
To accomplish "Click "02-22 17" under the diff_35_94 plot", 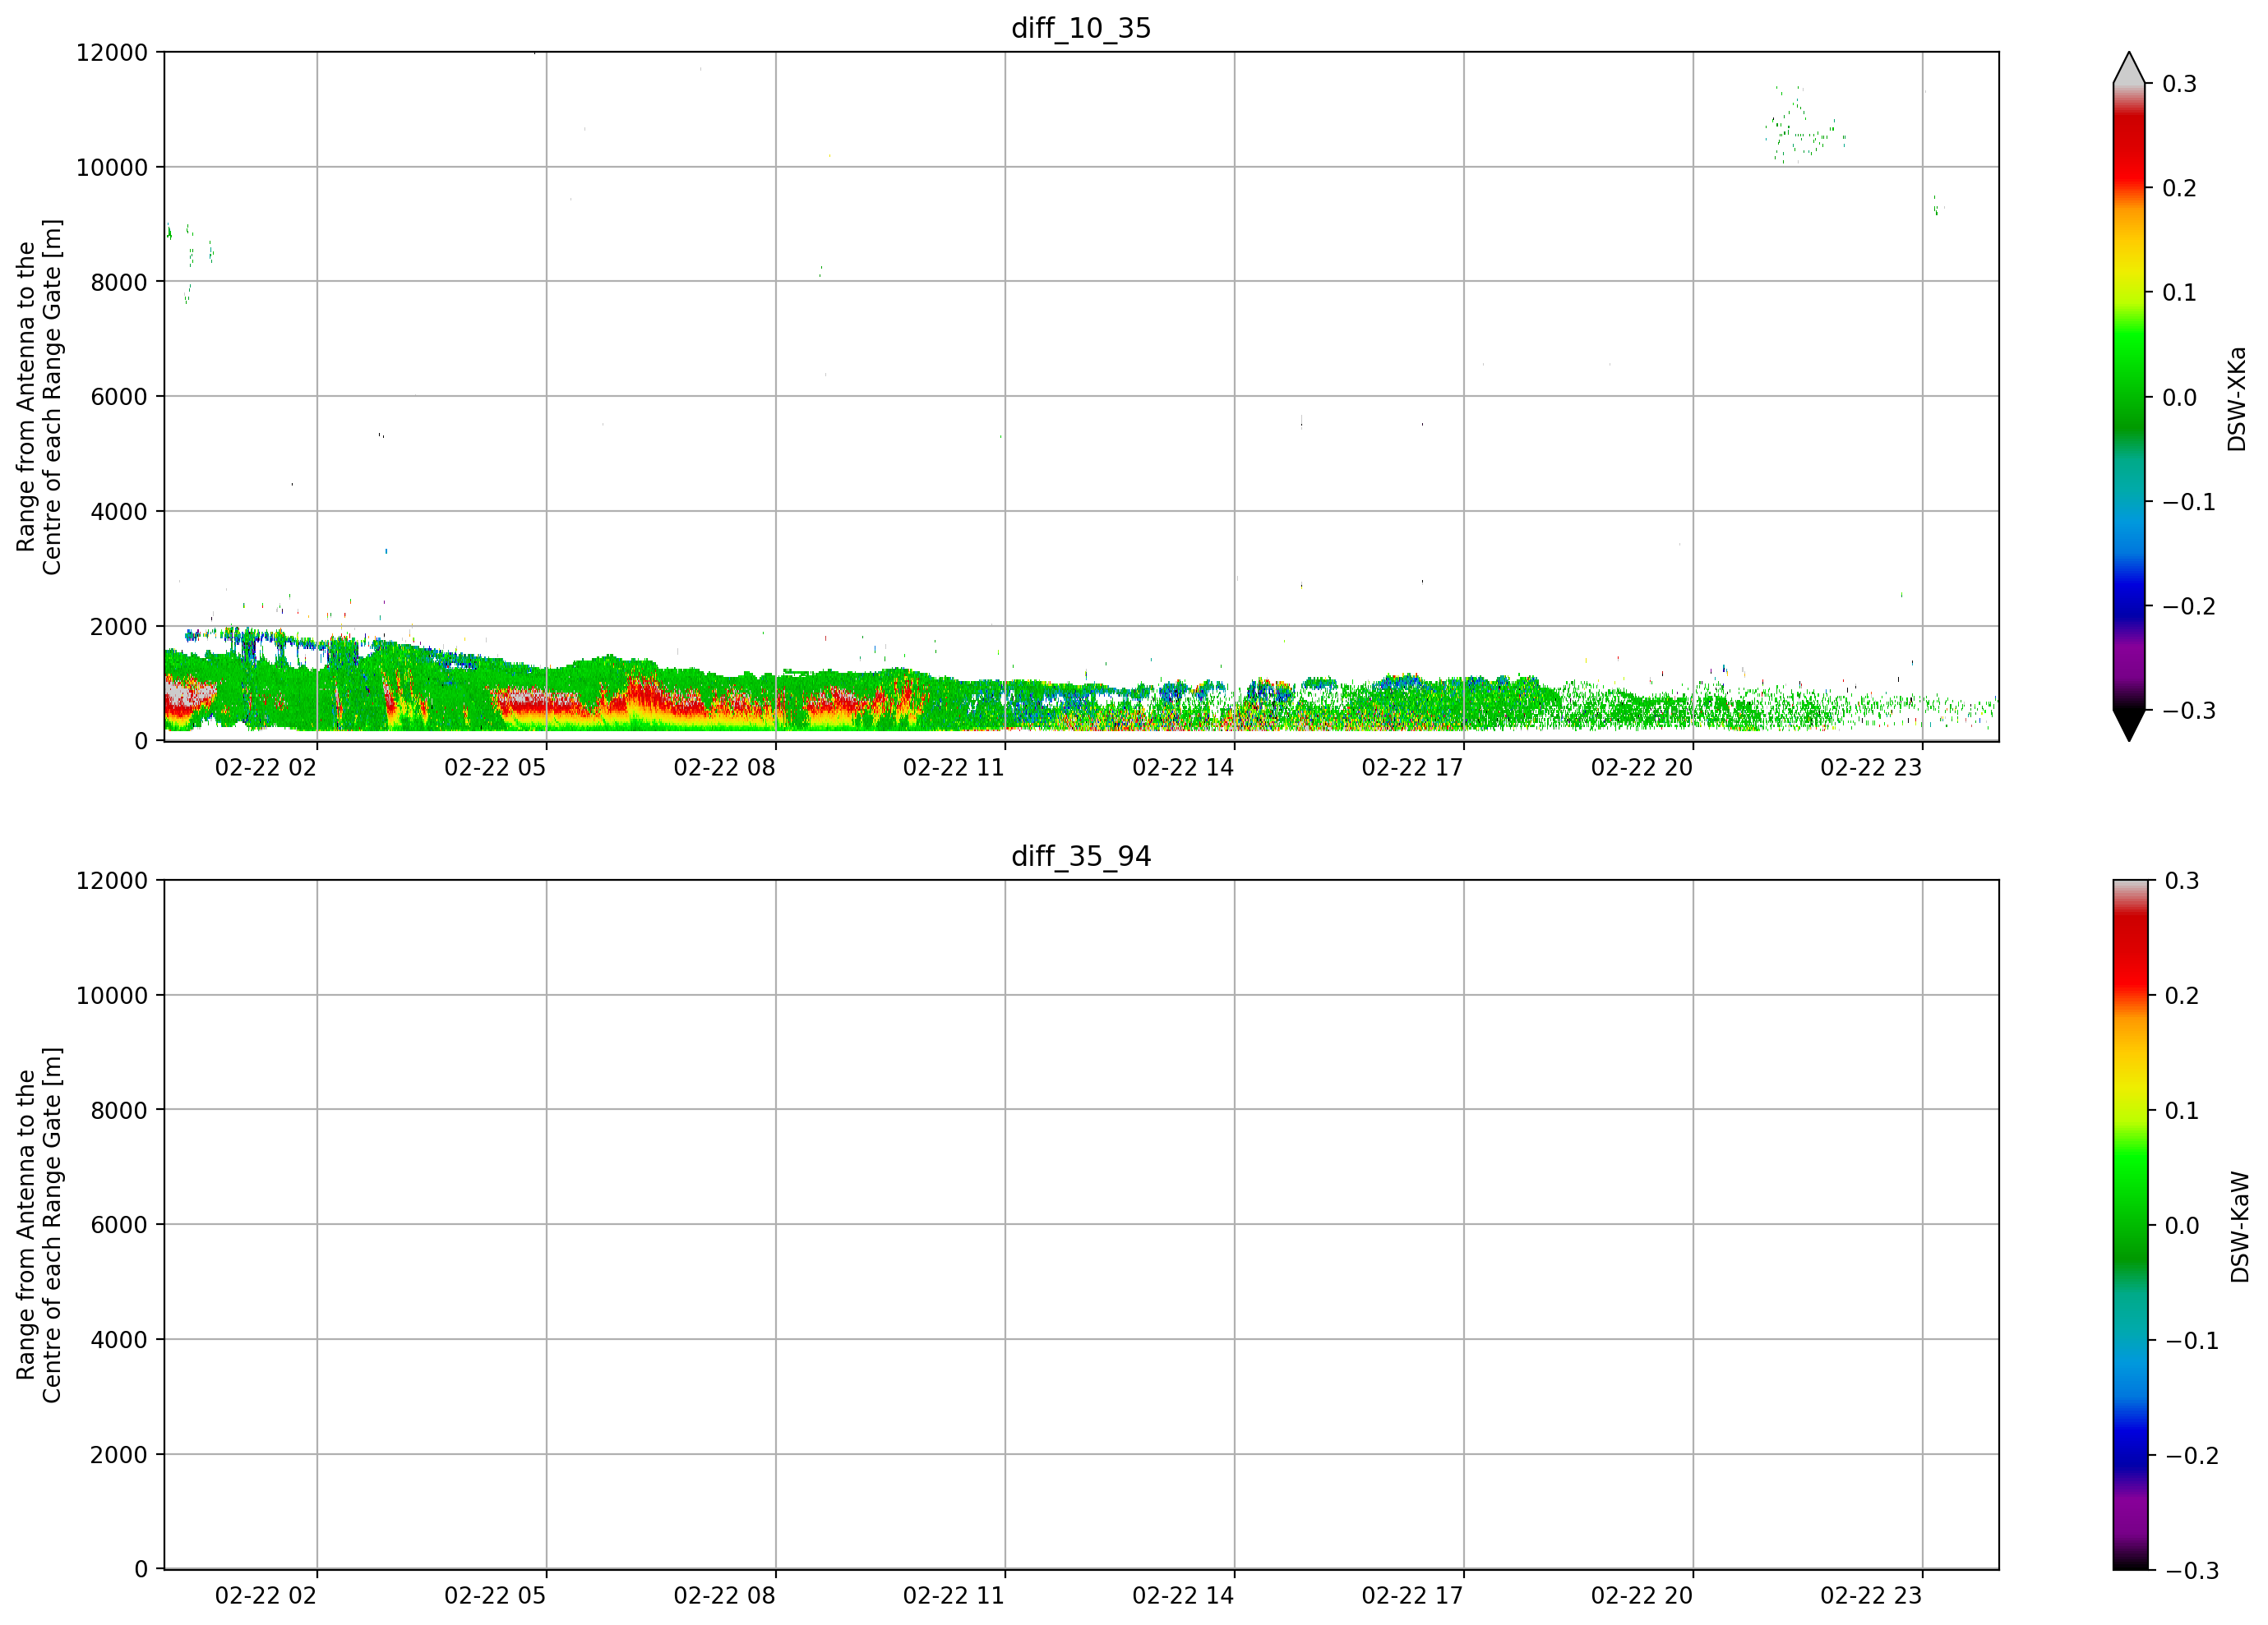I will tap(1412, 1596).
